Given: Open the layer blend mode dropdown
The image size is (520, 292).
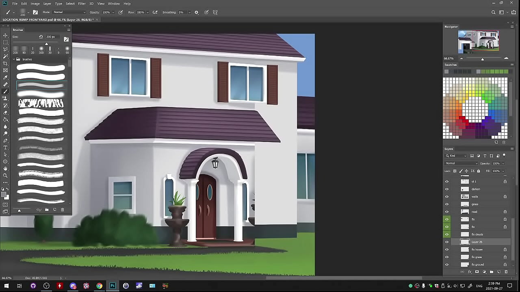Looking at the screenshot, I should click(x=461, y=163).
